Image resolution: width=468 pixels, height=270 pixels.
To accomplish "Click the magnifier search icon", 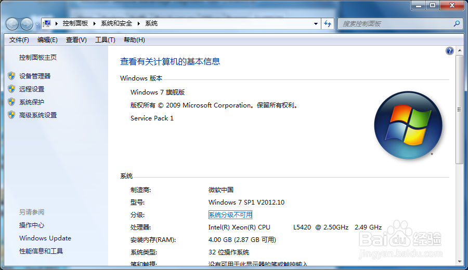I will 457,23.
